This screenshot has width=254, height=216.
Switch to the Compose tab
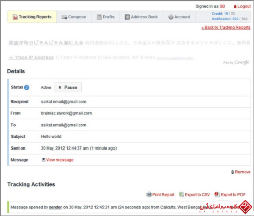74,17
